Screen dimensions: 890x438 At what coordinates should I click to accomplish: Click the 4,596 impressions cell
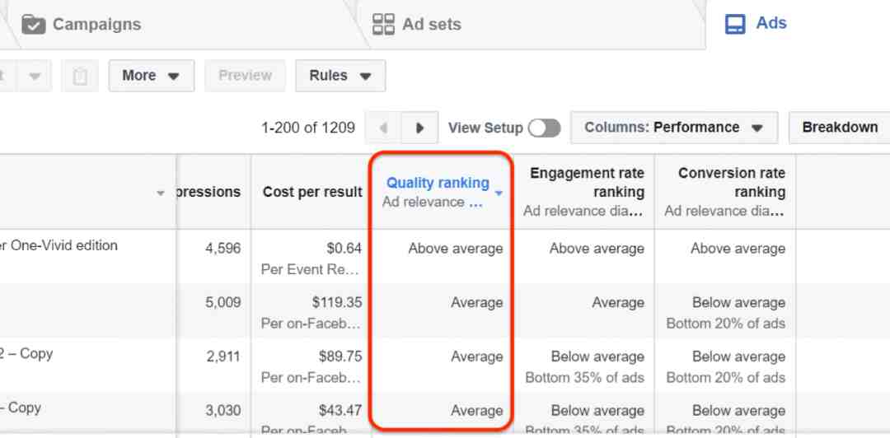point(222,249)
